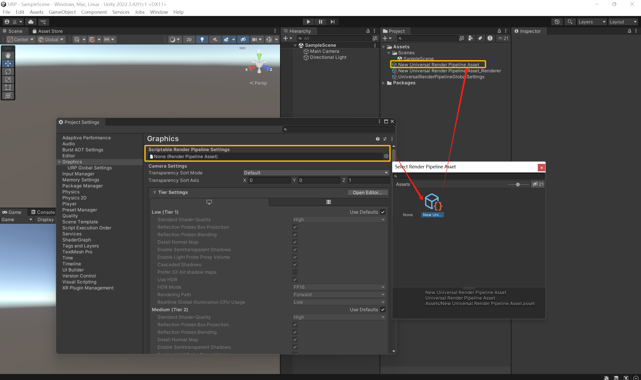Click the icon size slider in asset picker

pyautogui.click(x=518, y=184)
